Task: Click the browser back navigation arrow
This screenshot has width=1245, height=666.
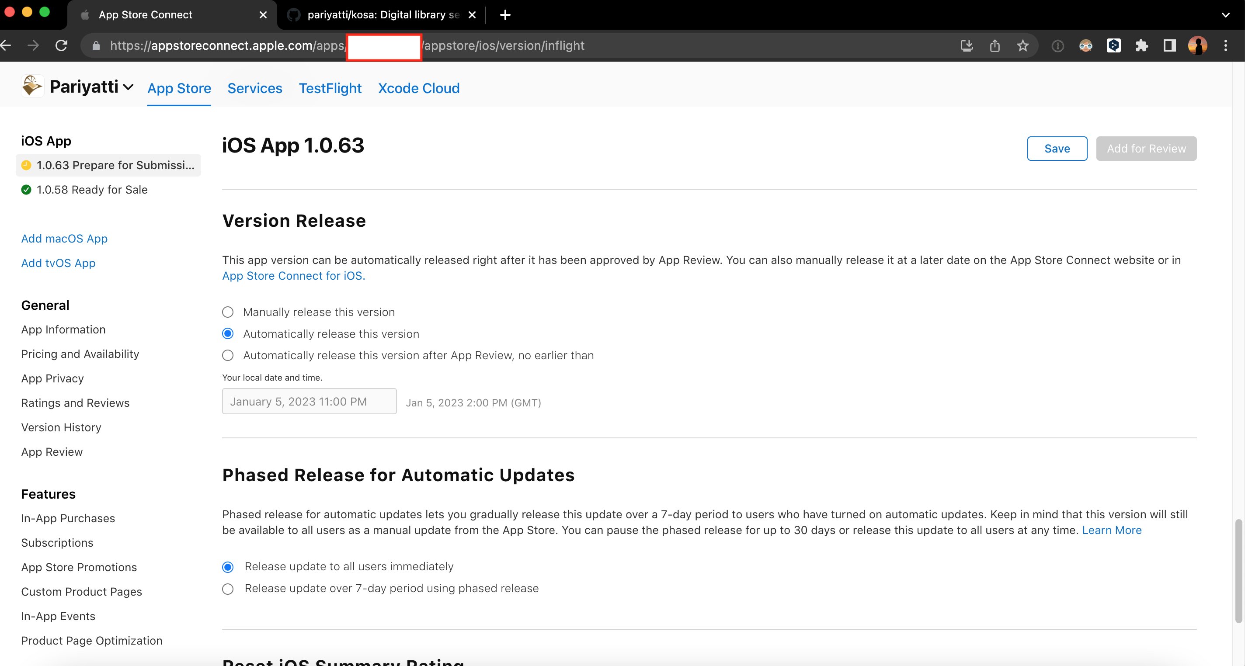Action: tap(7, 45)
